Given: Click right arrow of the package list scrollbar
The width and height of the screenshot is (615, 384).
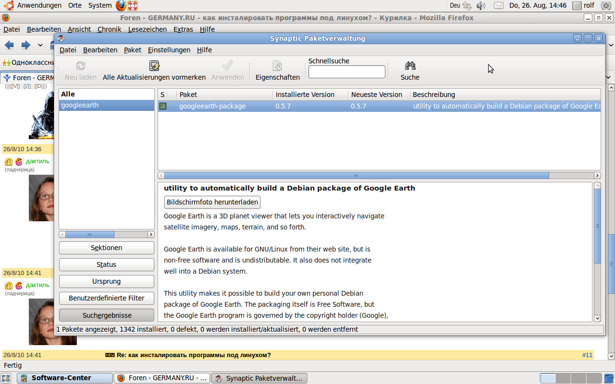Looking at the screenshot, I should coord(597,176).
